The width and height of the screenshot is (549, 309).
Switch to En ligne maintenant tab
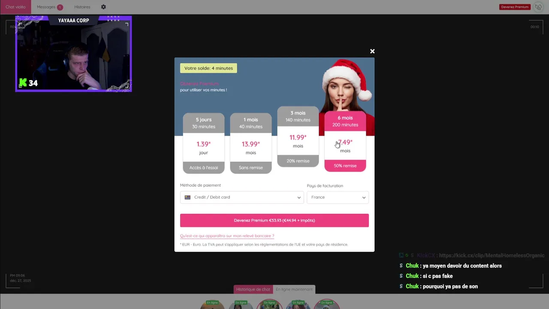pyautogui.click(x=294, y=289)
